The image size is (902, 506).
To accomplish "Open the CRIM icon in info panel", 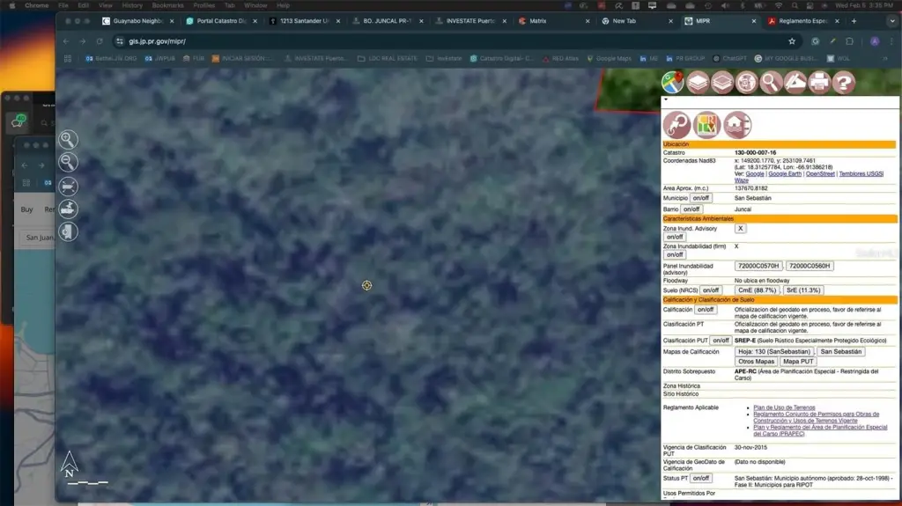I will pos(706,125).
